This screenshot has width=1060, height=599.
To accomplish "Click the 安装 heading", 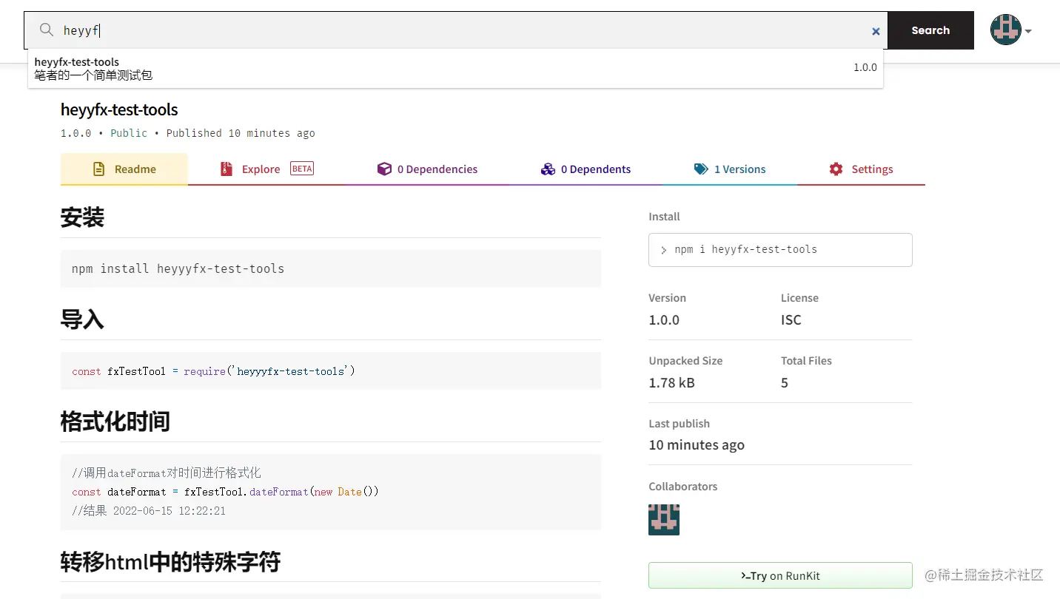I will point(82,218).
